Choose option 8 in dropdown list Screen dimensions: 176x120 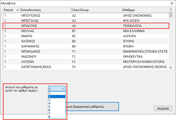(x=57, y=116)
